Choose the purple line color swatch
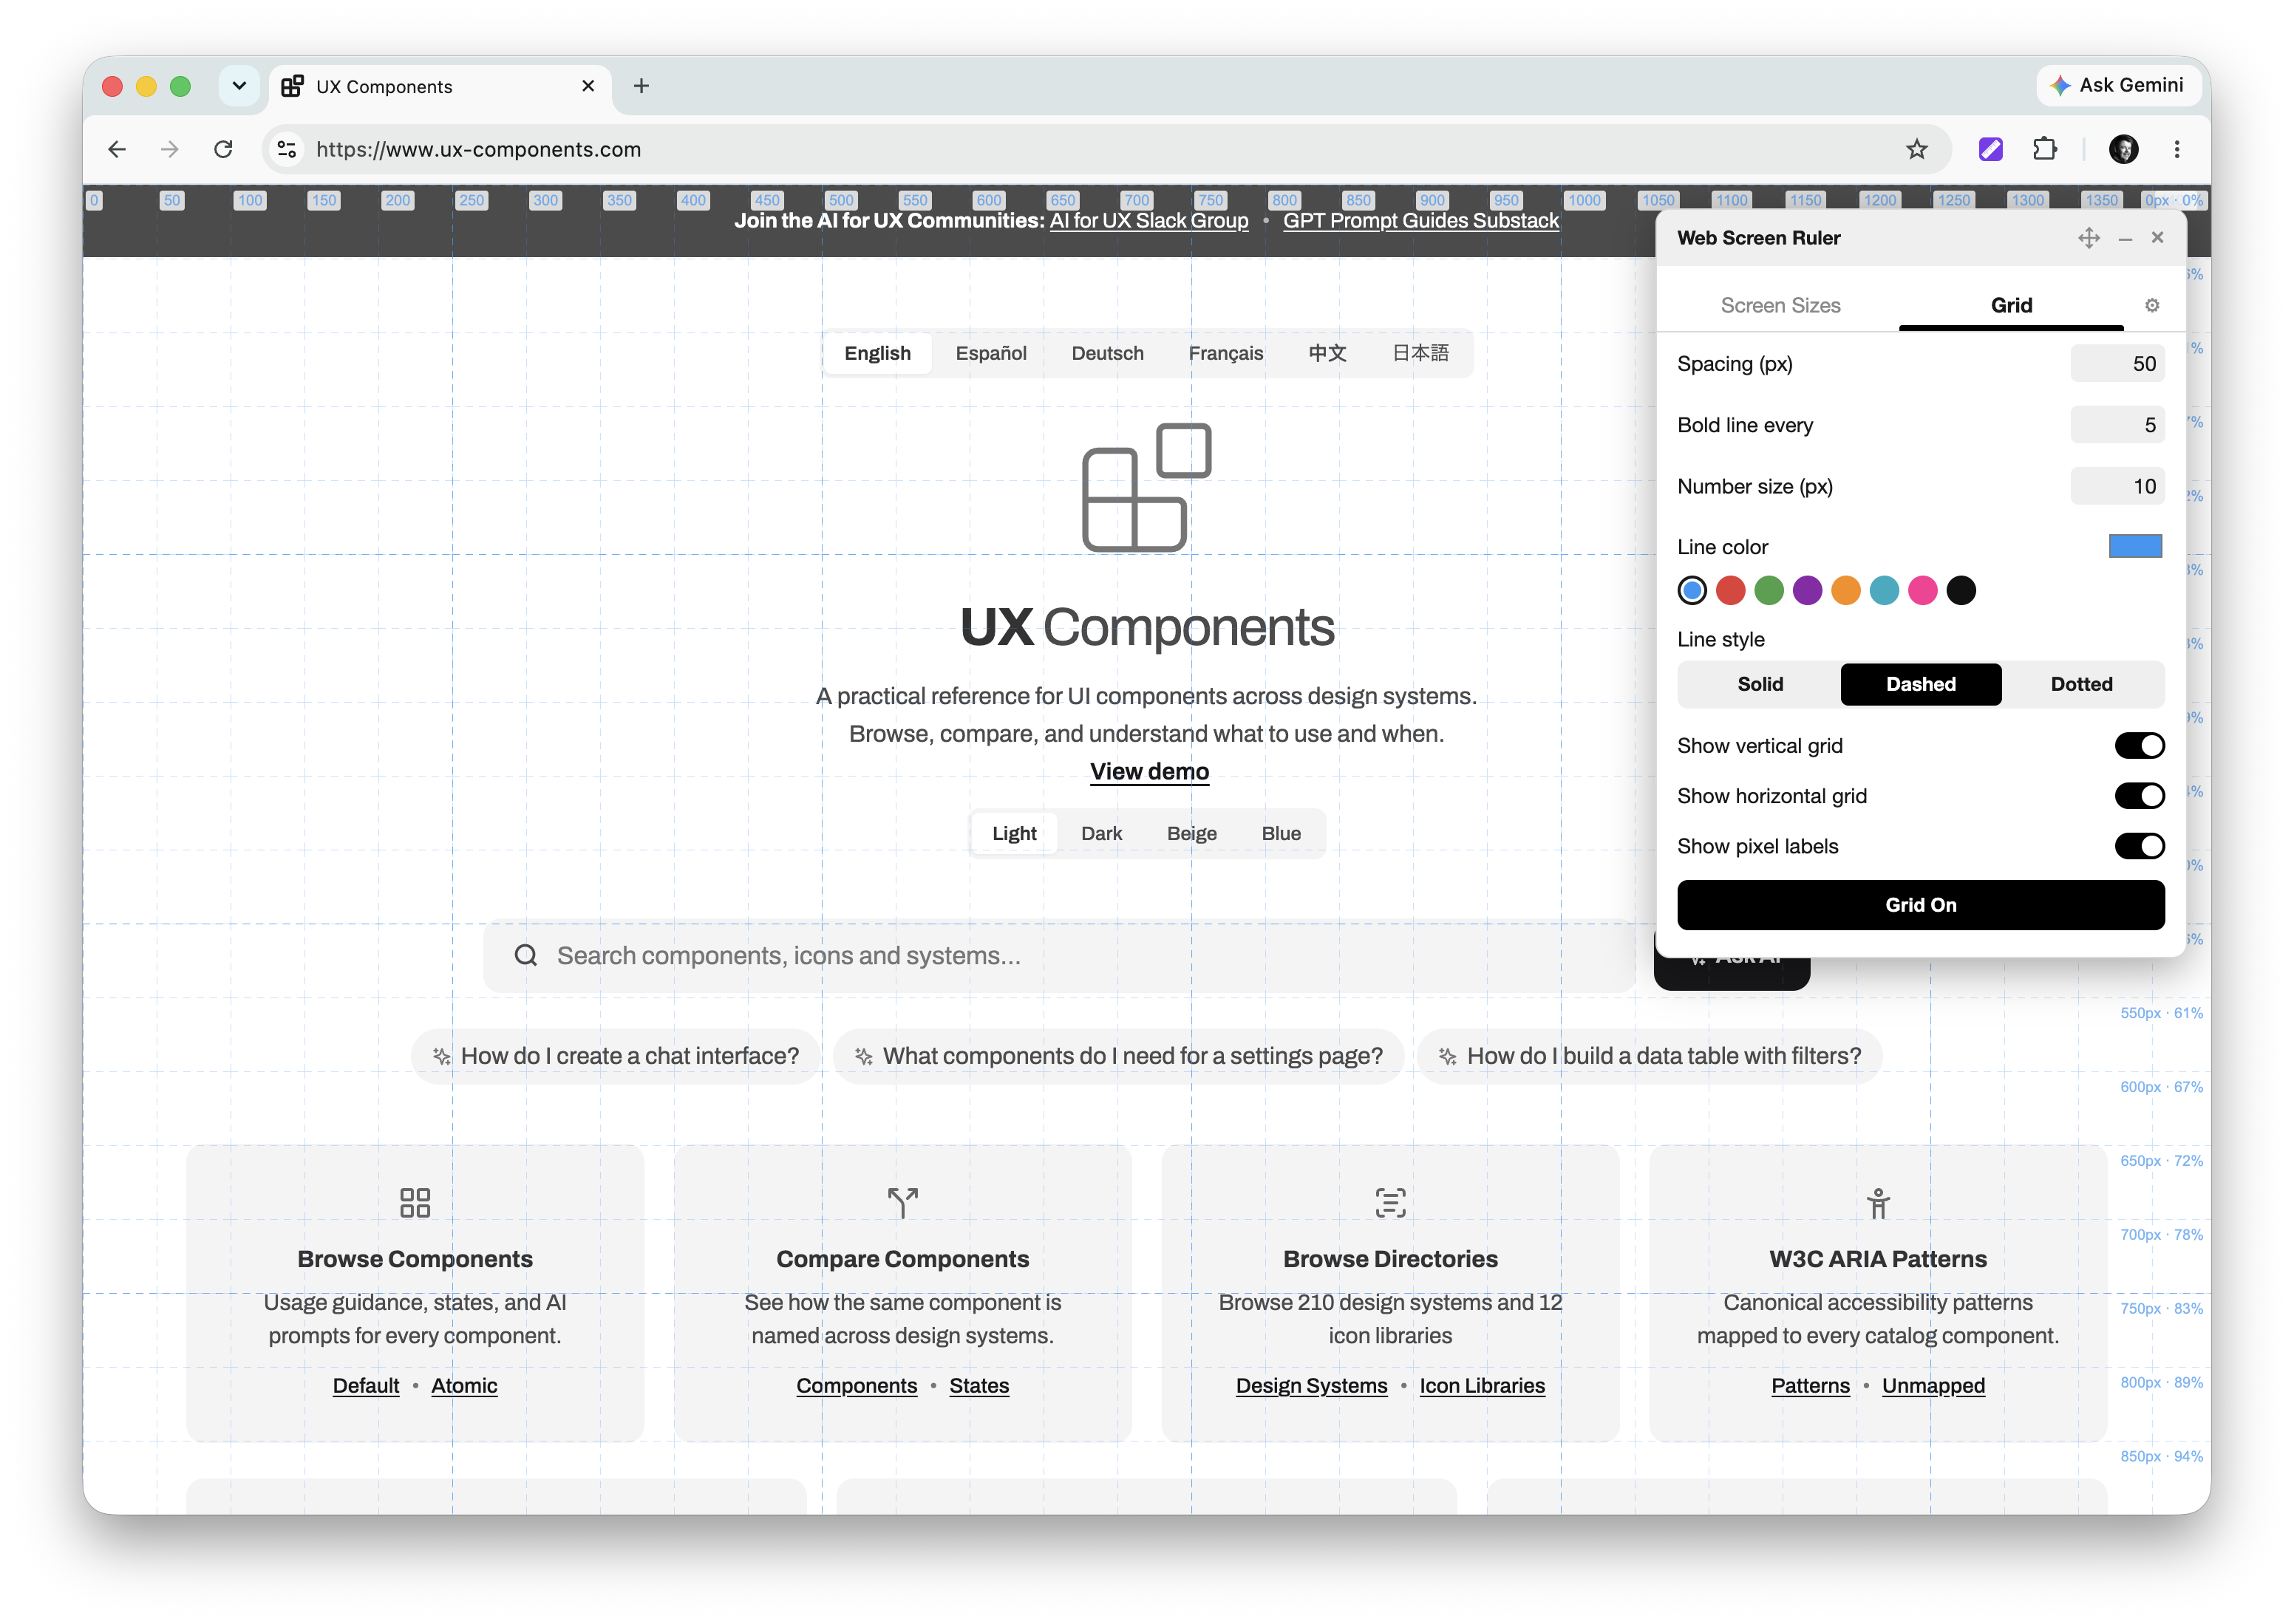Image resolution: width=2294 pixels, height=1624 pixels. (x=1807, y=591)
